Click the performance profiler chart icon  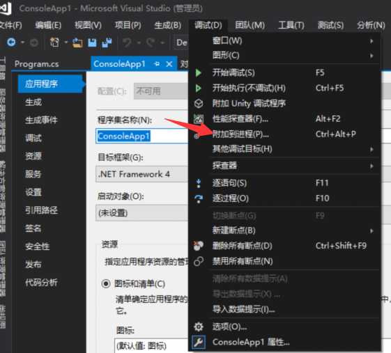(199, 119)
